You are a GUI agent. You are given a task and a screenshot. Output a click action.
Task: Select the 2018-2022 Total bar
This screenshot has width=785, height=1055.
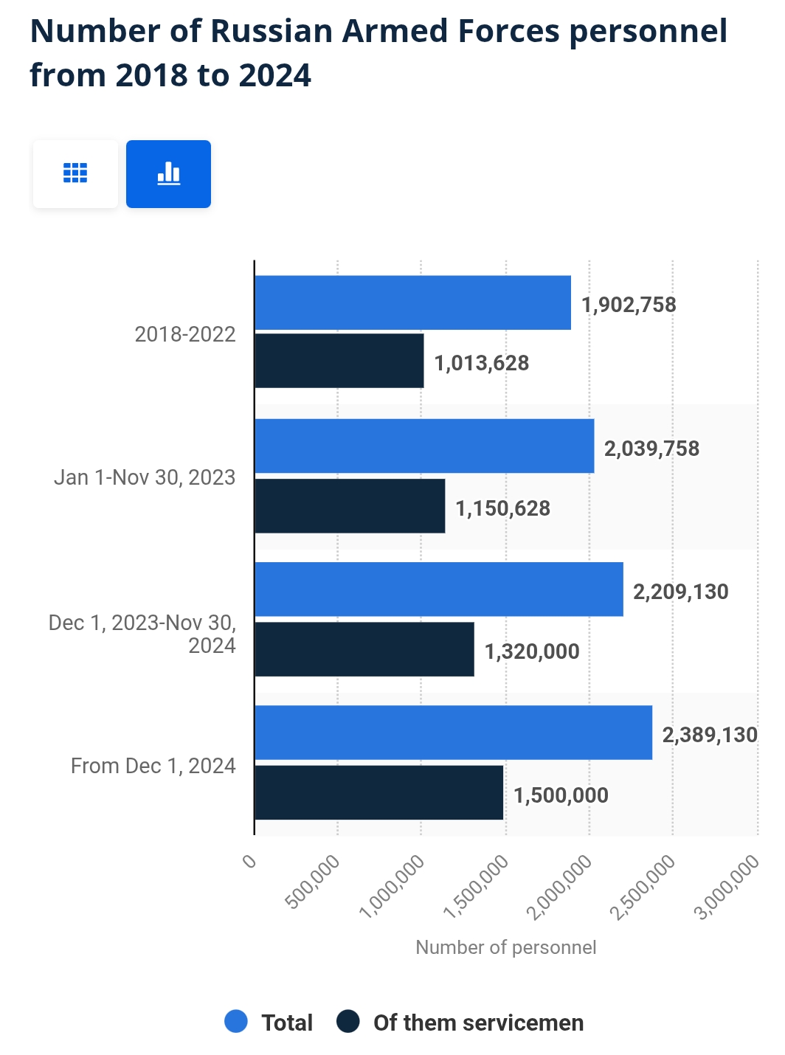[x=413, y=302]
